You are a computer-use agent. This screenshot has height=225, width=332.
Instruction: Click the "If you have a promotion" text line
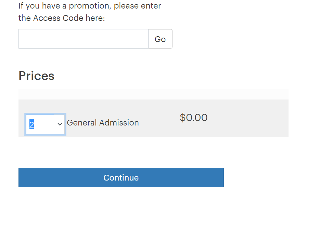click(90, 6)
